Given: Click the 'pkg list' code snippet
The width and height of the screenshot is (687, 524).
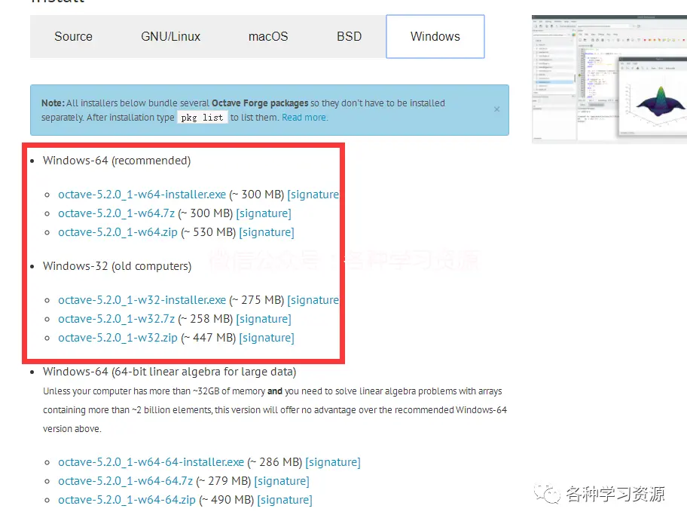Looking at the screenshot, I should (203, 118).
